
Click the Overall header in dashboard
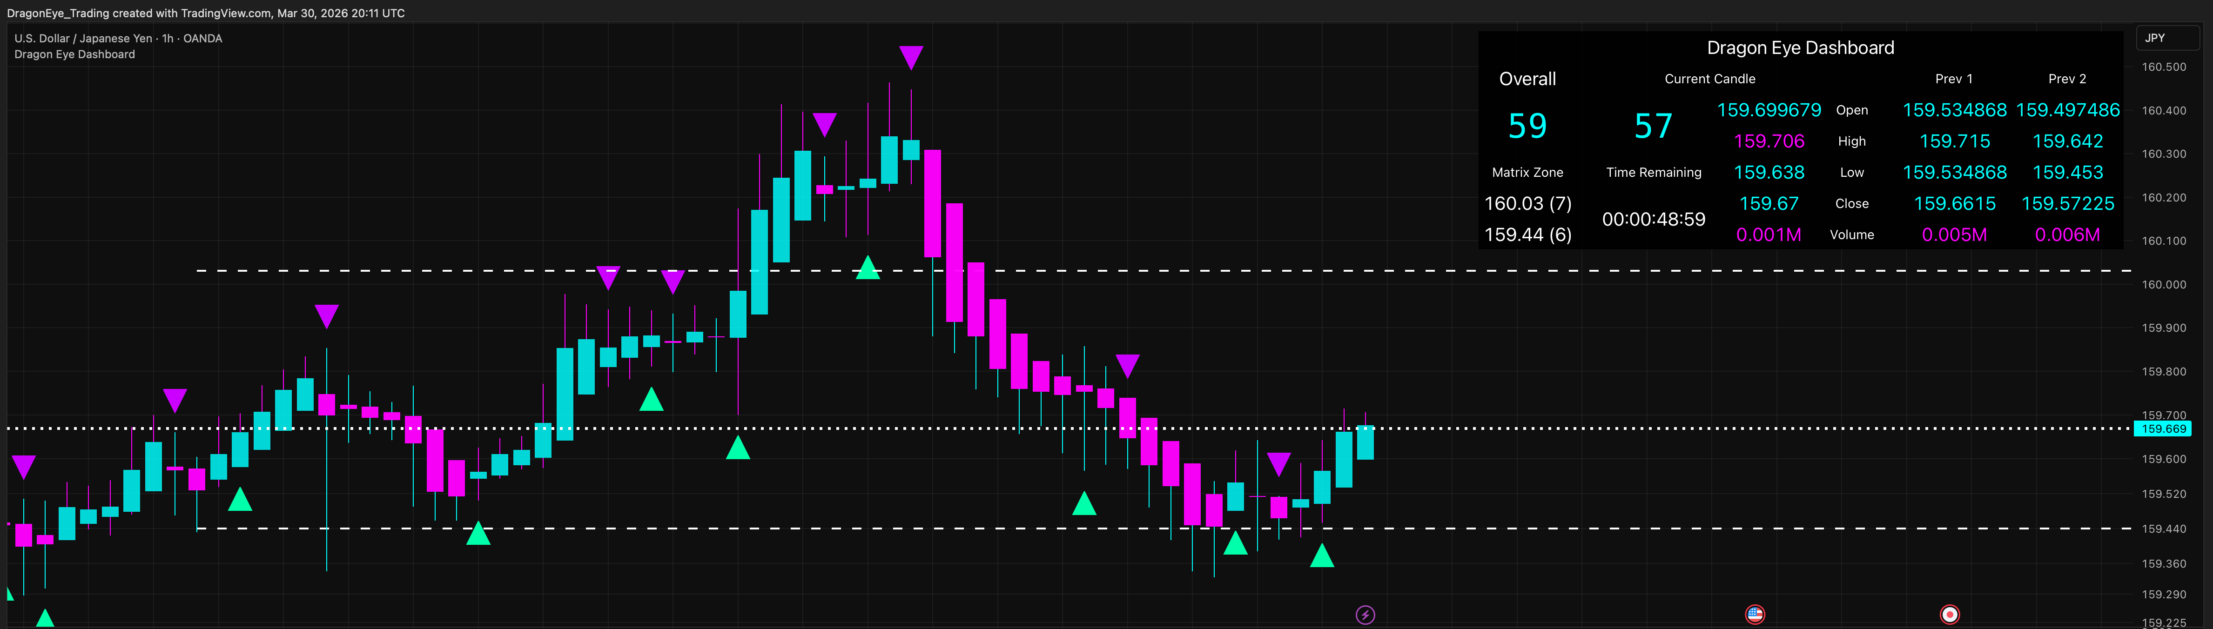(1527, 79)
